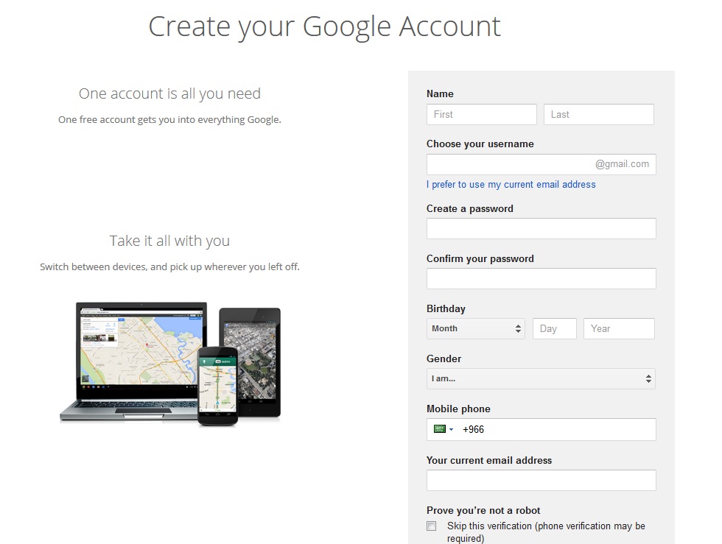This screenshot has height=544, width=722.
Task: Click the First name input field
Action: click(x=481, y=114)
